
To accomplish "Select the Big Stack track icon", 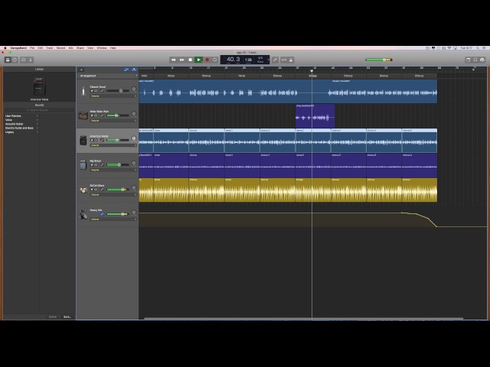I will [83, 165].
